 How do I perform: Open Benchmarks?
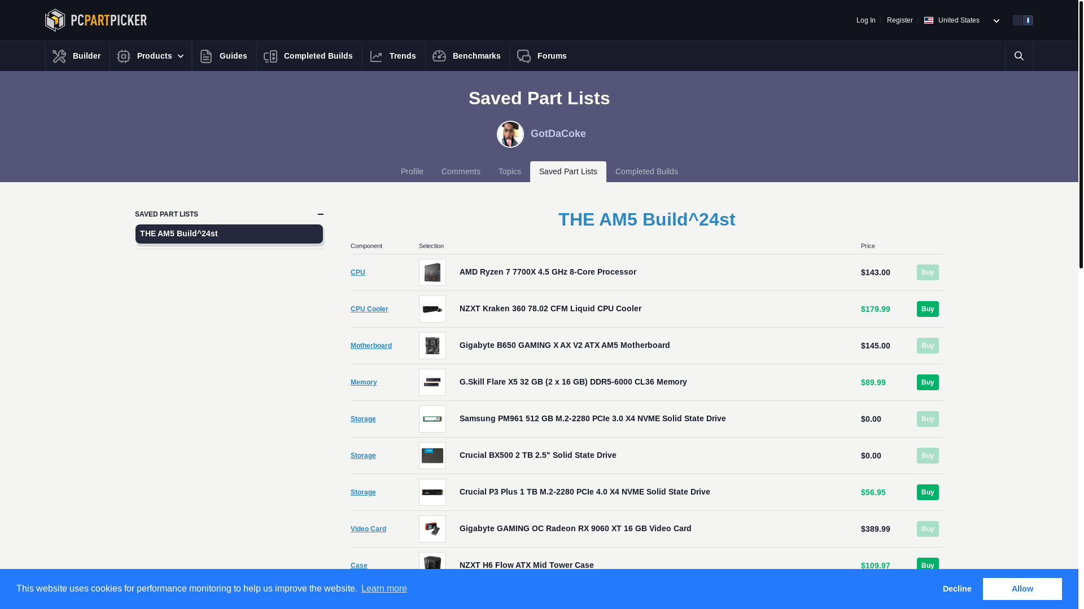point(467,56)
